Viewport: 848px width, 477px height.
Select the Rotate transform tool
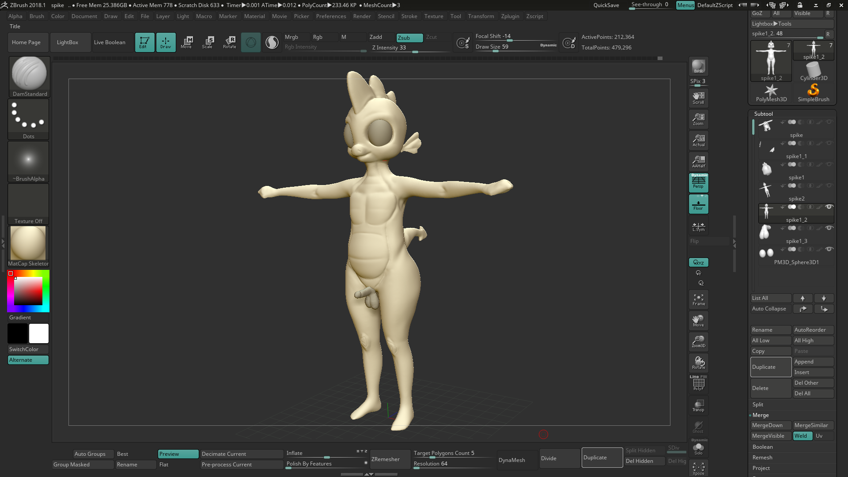pos(229,42)
